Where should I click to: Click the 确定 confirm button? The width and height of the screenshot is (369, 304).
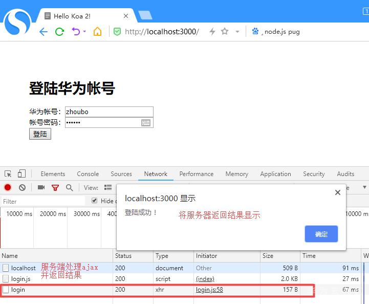pyautogui.click(x=321, y=234)
